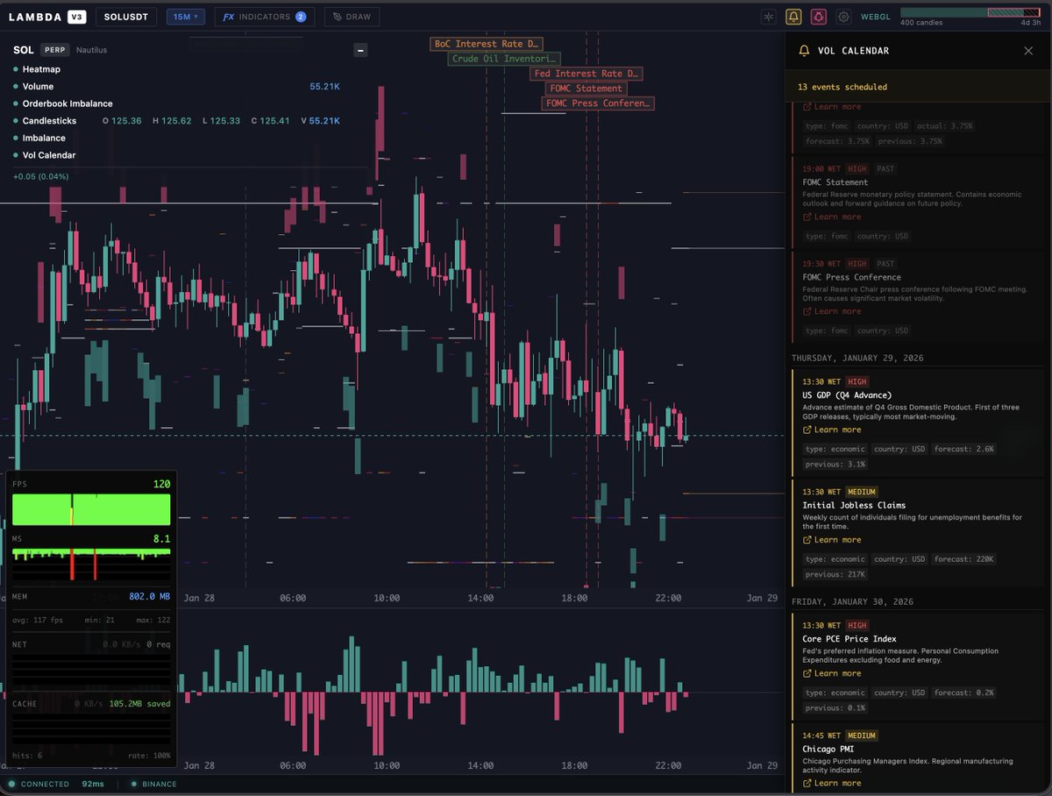Click the Thursday, January 29, 2026 header
Screen dimensions: 1052x796
point(857,358)
